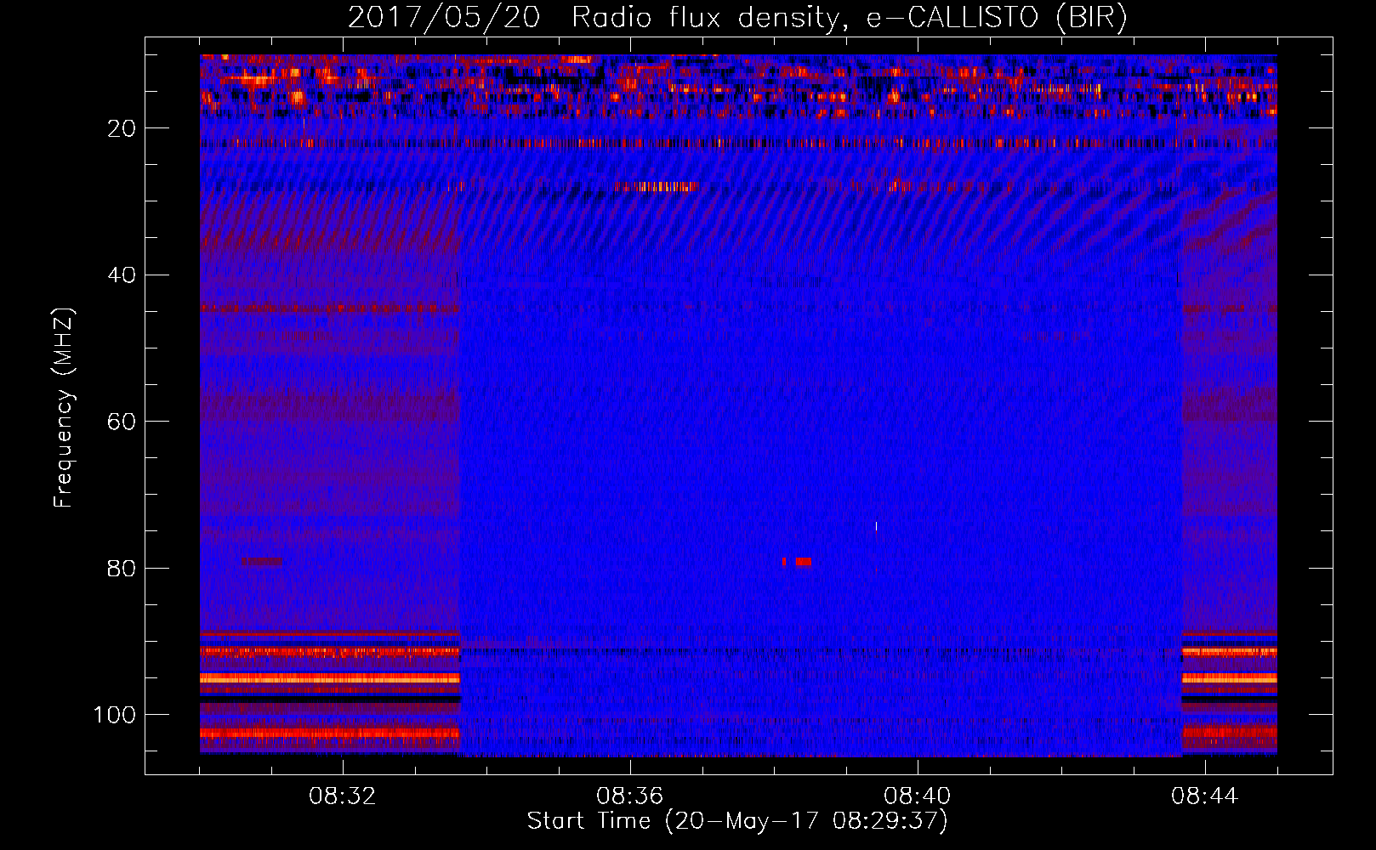Click the '60' frequency tick label
This screenshot has height=850, width=1376.
tap(122, 422)
